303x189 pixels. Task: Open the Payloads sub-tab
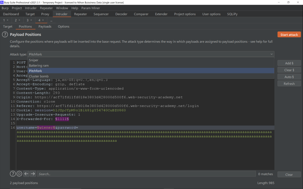(45, 26)
